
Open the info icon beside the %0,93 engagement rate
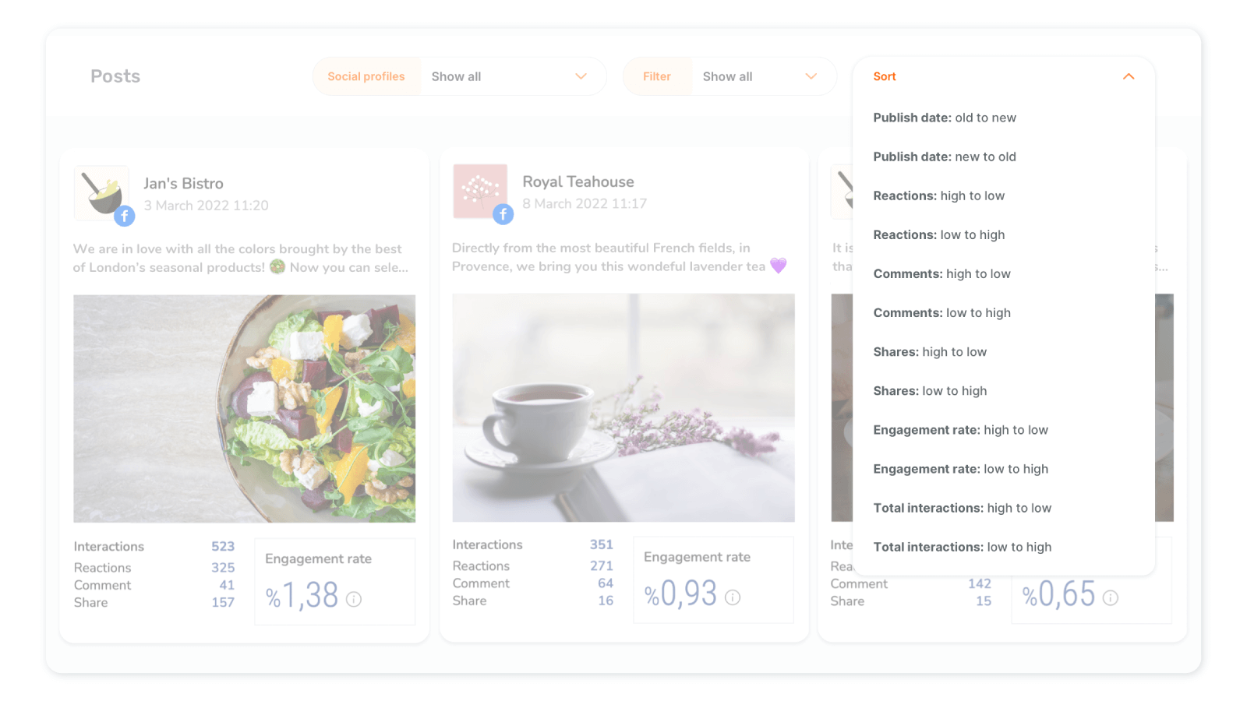tap(733, 597)
